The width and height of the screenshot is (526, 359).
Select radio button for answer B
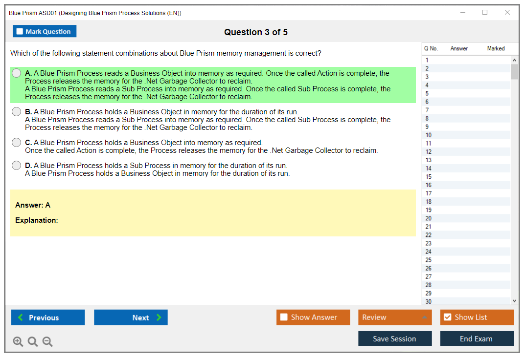(17, 112)
